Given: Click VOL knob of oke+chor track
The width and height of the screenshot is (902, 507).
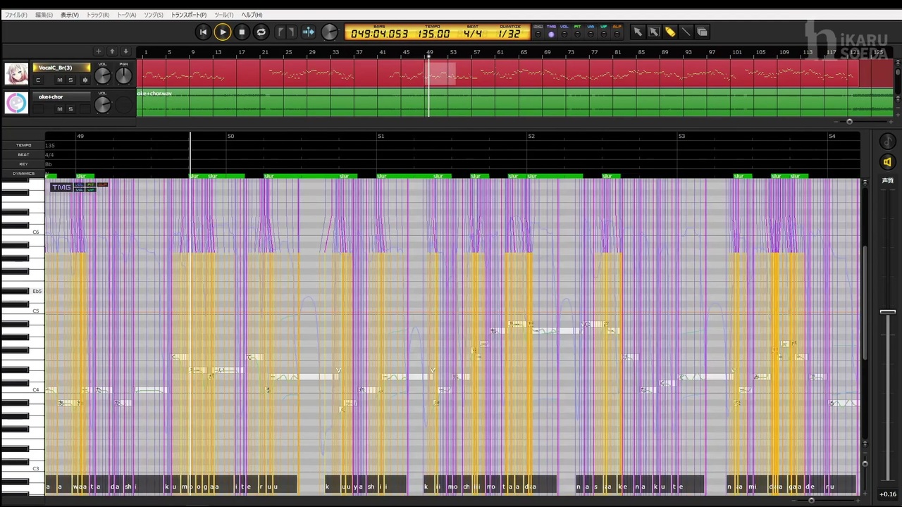Looking at the screenshot, I should (103, 105).
